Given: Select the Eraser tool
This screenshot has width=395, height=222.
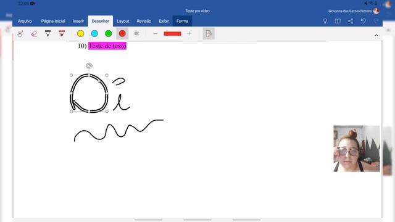Looking at the screenshot, I should (34, 33).
